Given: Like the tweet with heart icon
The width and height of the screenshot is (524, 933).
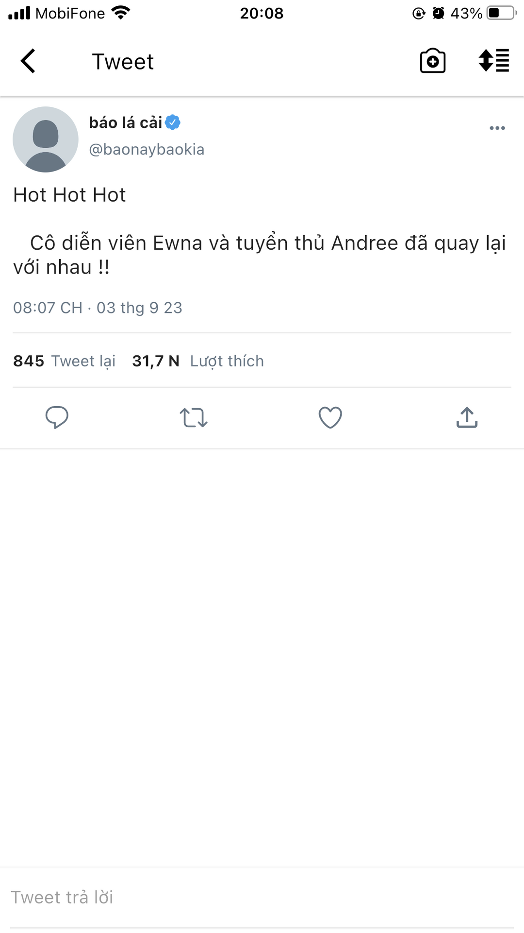Looking at the screenshot, I should coord(330,417).
